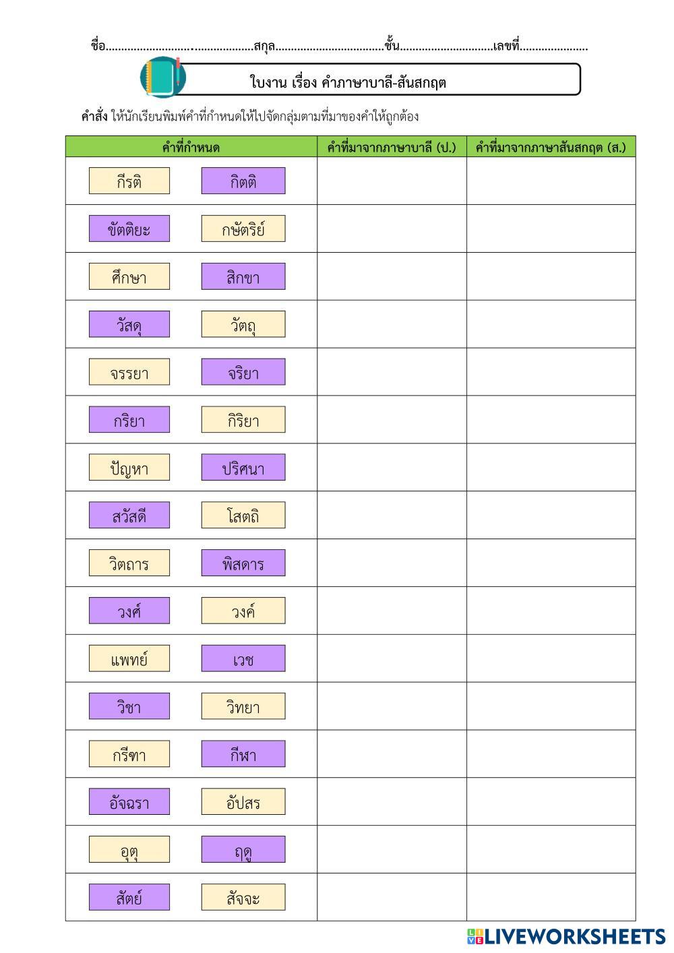
Task: Select the purple กิตติ word box
Action: click(243, 181)
